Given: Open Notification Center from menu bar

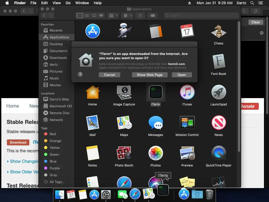Looking at the screenshot, I should 261,3.
